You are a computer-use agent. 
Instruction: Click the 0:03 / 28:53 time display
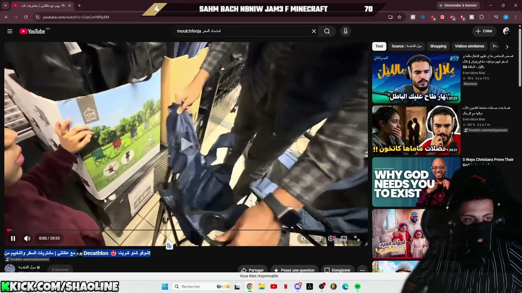coord(49,238)
